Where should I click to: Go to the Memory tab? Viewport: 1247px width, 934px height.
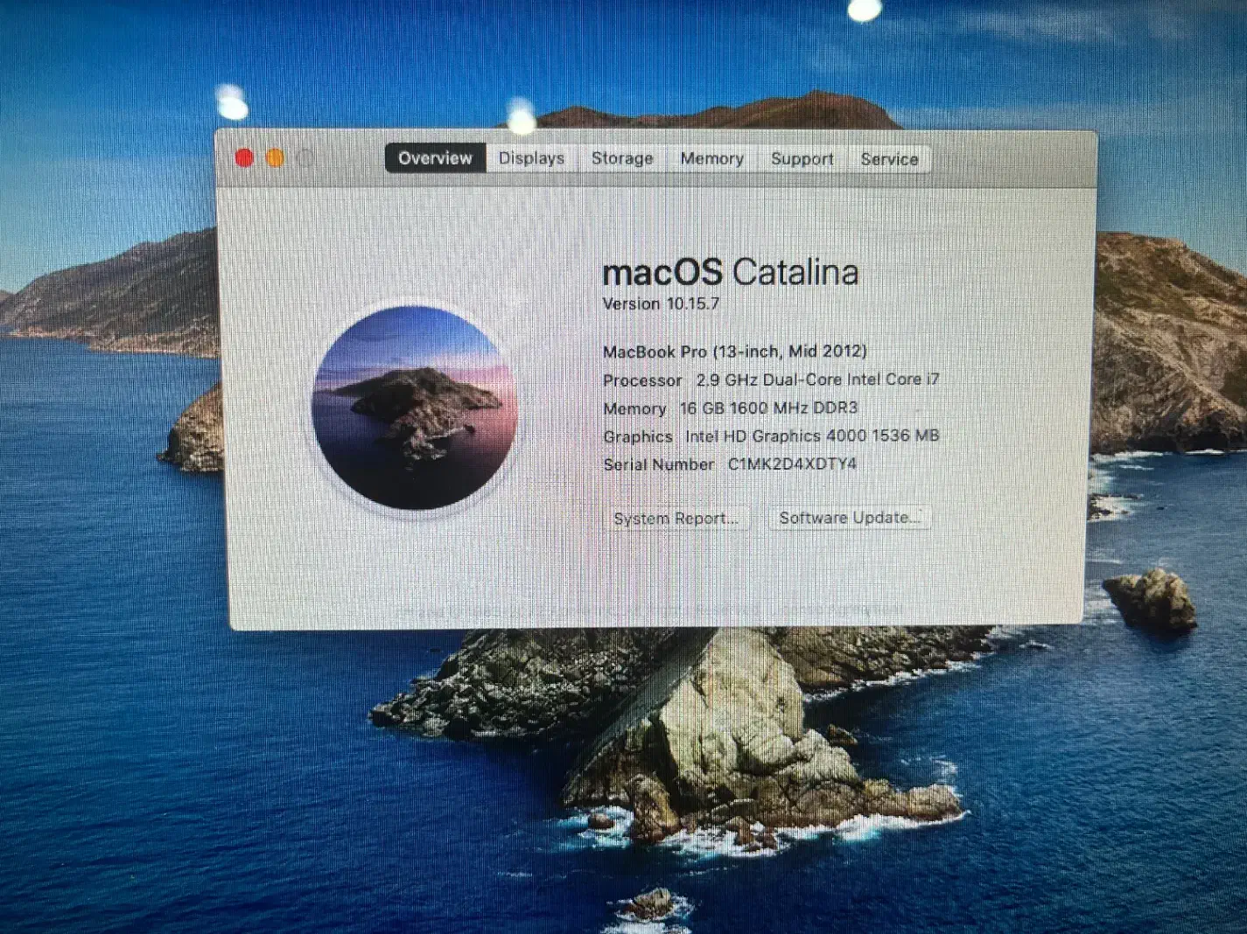pyautogui.click(x=711, y=158)
